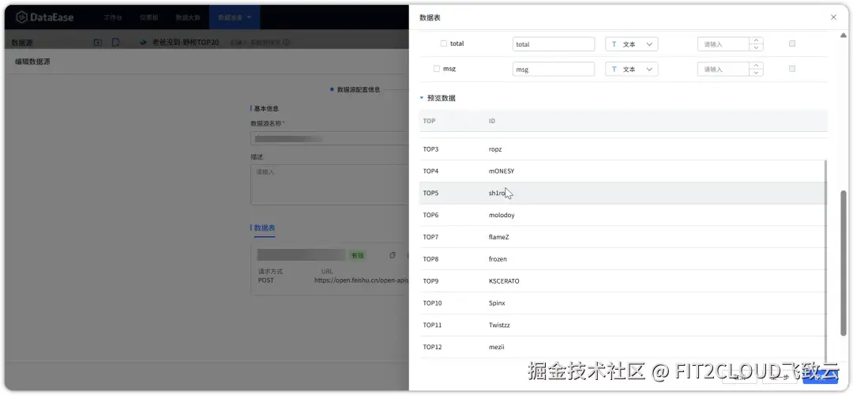This screenshot has width=853, height=395.
Task: Click the new folder icon beside 数据源
Action: (98, 43)
